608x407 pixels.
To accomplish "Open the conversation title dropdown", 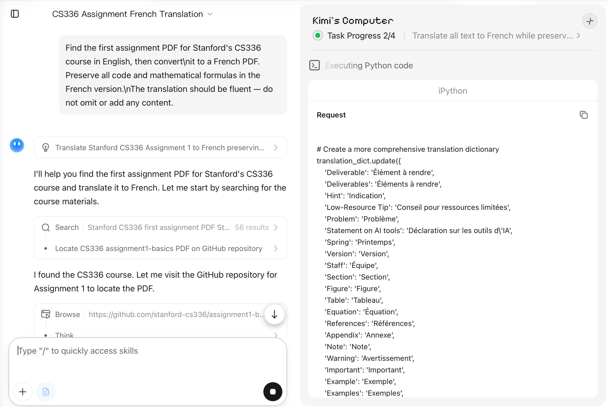I will tap(210, 14).
